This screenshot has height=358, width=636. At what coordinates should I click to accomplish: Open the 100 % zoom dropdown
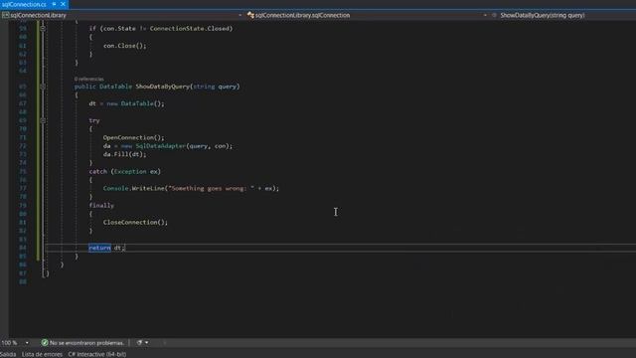pos(27,342)
